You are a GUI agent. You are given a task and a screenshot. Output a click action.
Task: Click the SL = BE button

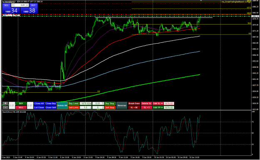click(134, 108)
